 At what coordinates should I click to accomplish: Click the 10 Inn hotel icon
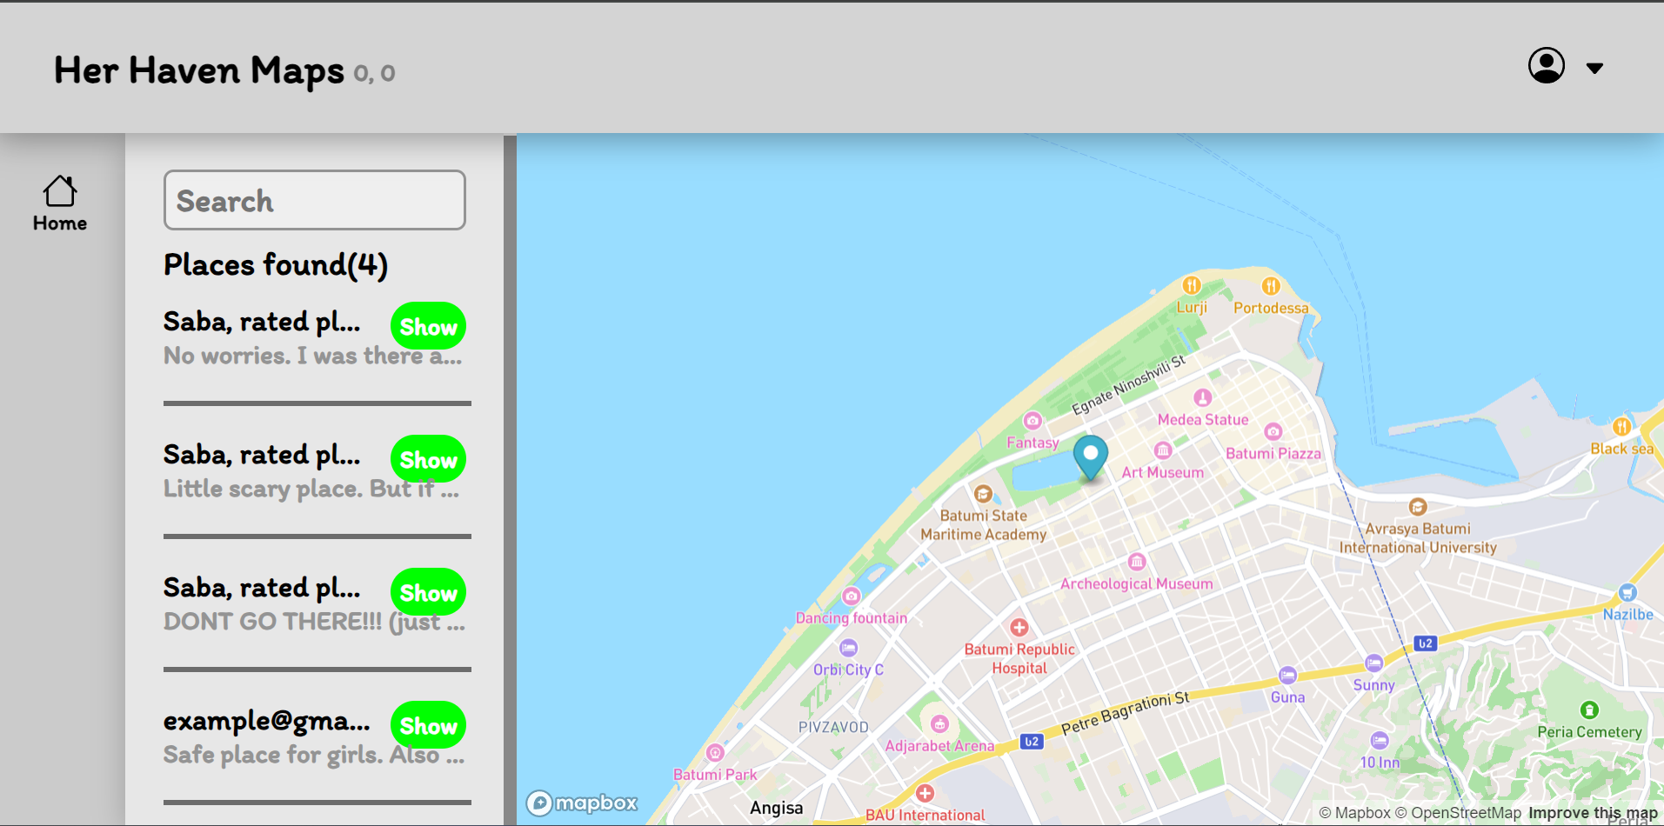(1380, 741)
